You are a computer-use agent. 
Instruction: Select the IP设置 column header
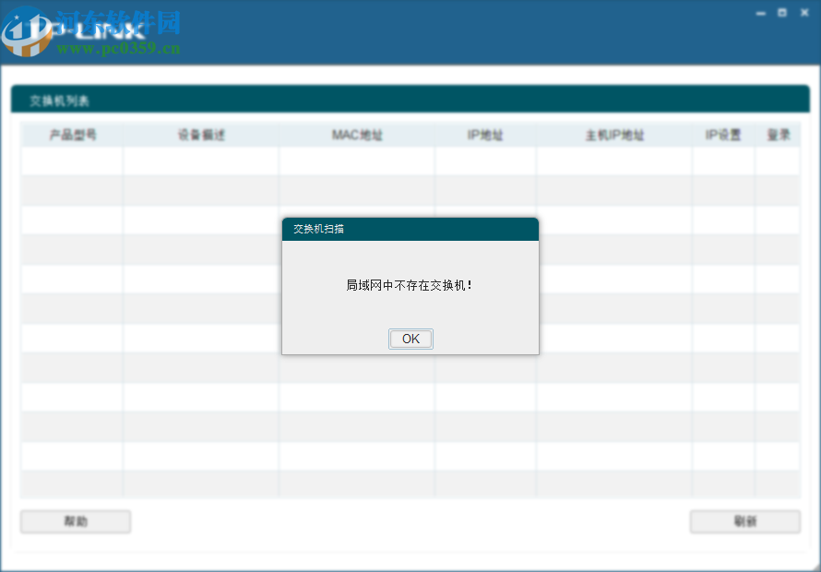(x=722, y=134)
